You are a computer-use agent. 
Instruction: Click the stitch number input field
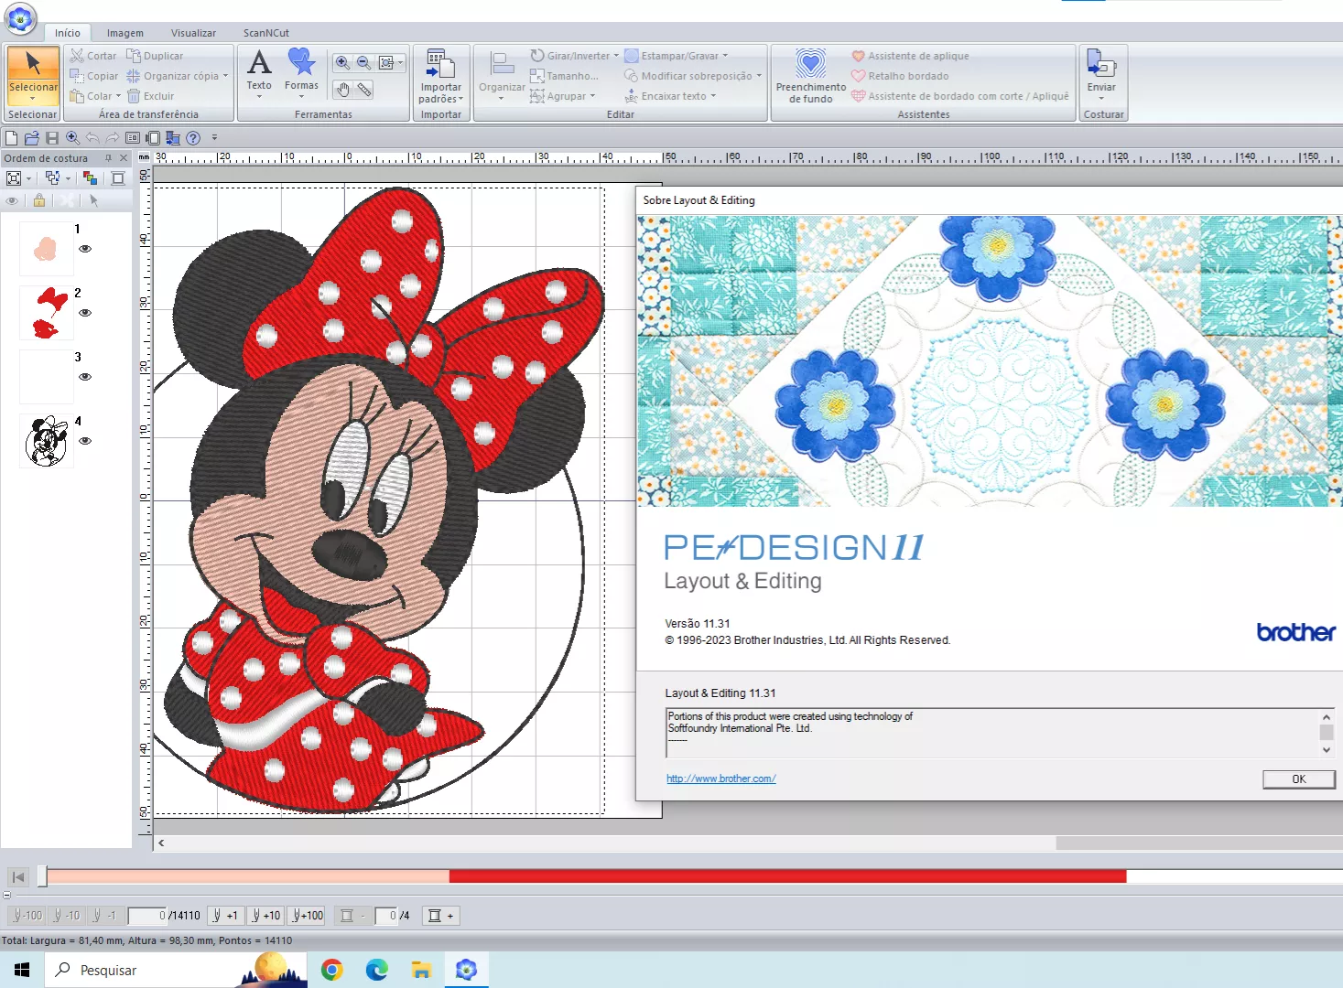tap(148, 915)
